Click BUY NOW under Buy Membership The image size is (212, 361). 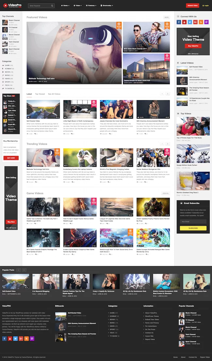(x=11, y=158)
